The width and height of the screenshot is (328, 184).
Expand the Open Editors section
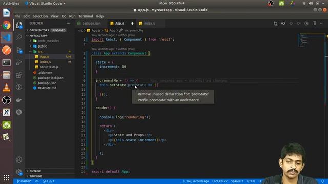coord(39,30)
